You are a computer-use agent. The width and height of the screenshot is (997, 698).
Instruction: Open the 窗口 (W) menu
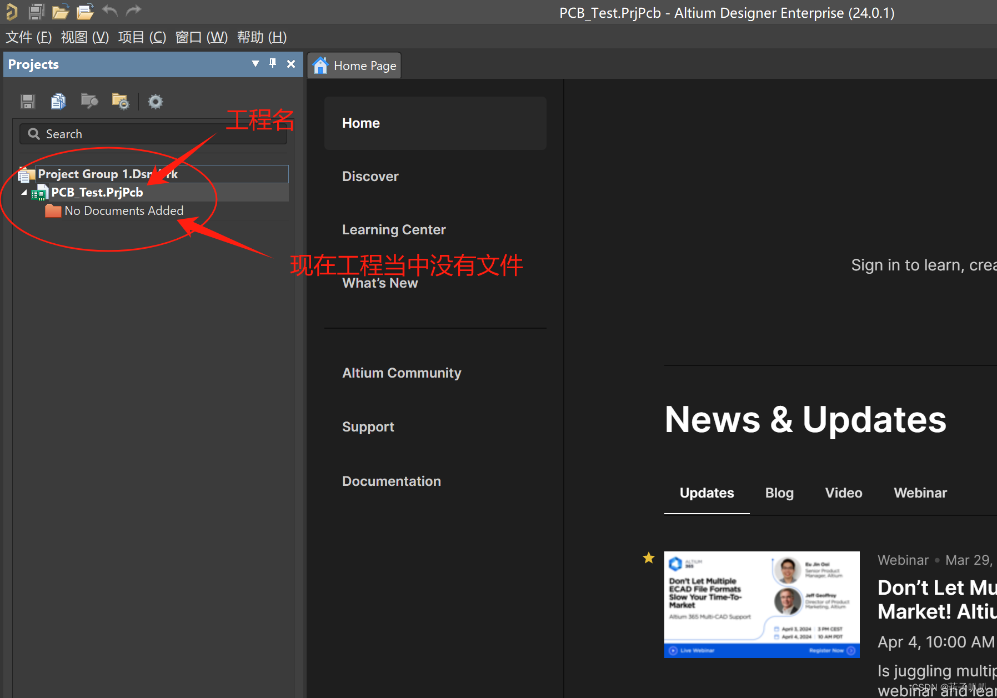tap(202, 37)
